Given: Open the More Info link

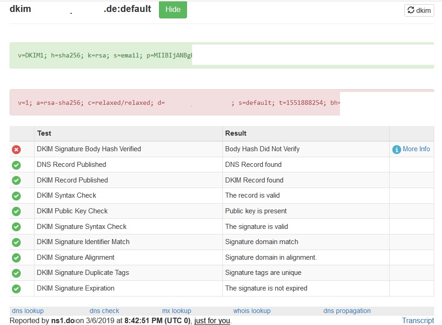Looking at the screenshot, I should point(416,149).
